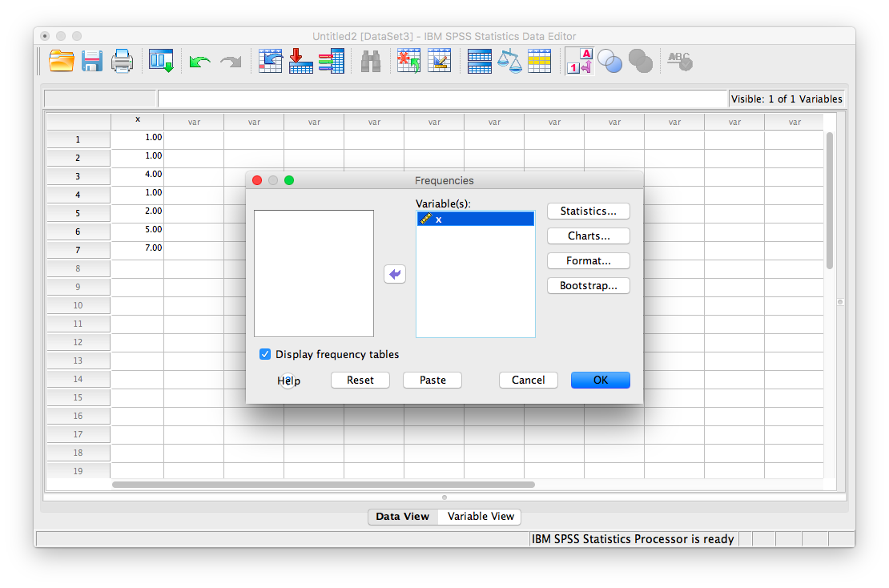
Task: Print using the printer toolbar icon
Action: pyautogui.click(x=122, y=61)
